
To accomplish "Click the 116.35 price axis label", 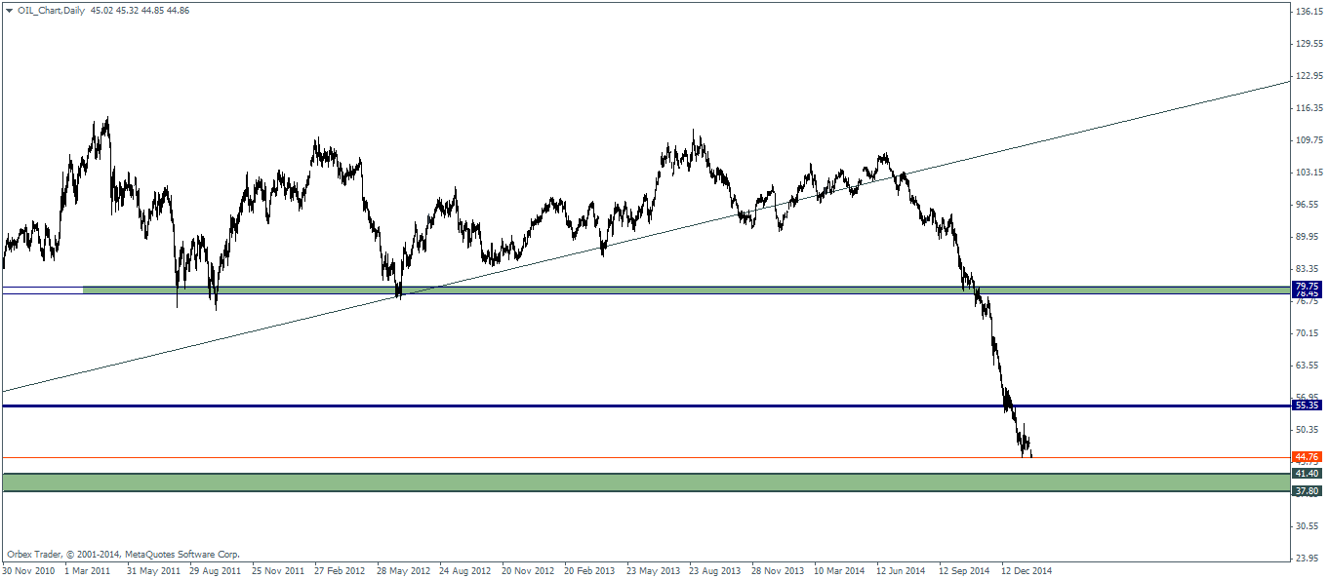I will tap(1309, 108).
